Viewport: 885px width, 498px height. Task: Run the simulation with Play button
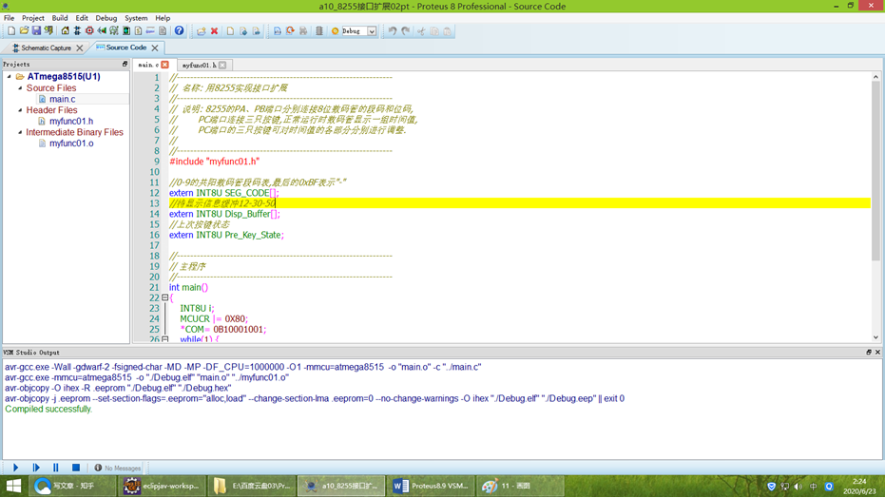point(16,468)
